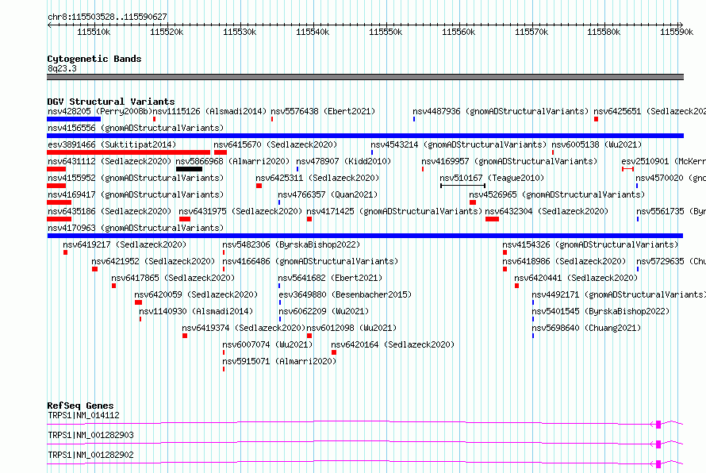Open variant nsv478907 (Kidd2010)
This screenshot has width=706, height=473.
pos(343,161)
